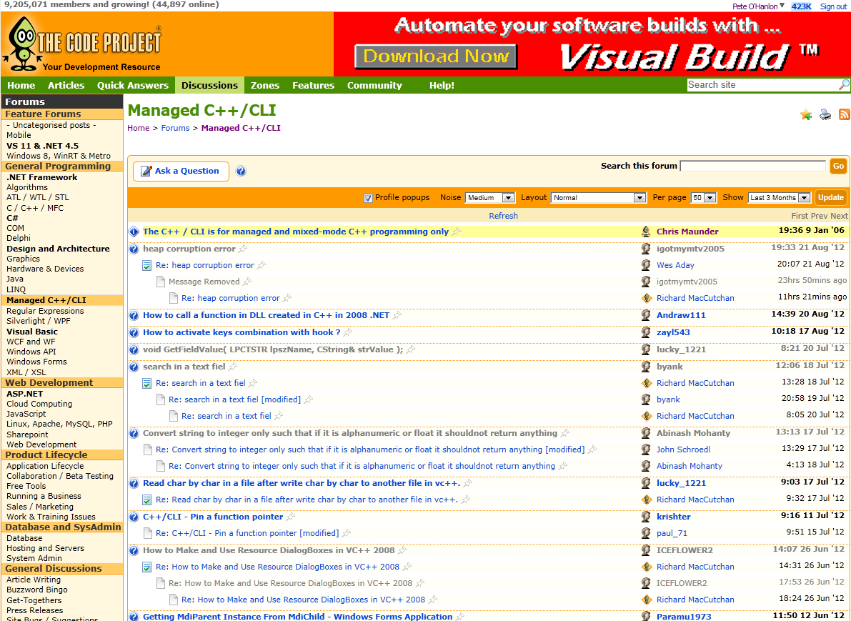The height and width of the screenshot is (621, 851).
Task: Open the Design and Architecture forum in sidebar
Action: (58, 249)
